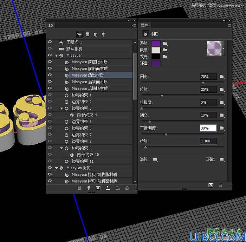The height and width of the screenshot is (242, 246).
Task: Hide the Missyuan mesh group
Action: (x=50, y=55)
